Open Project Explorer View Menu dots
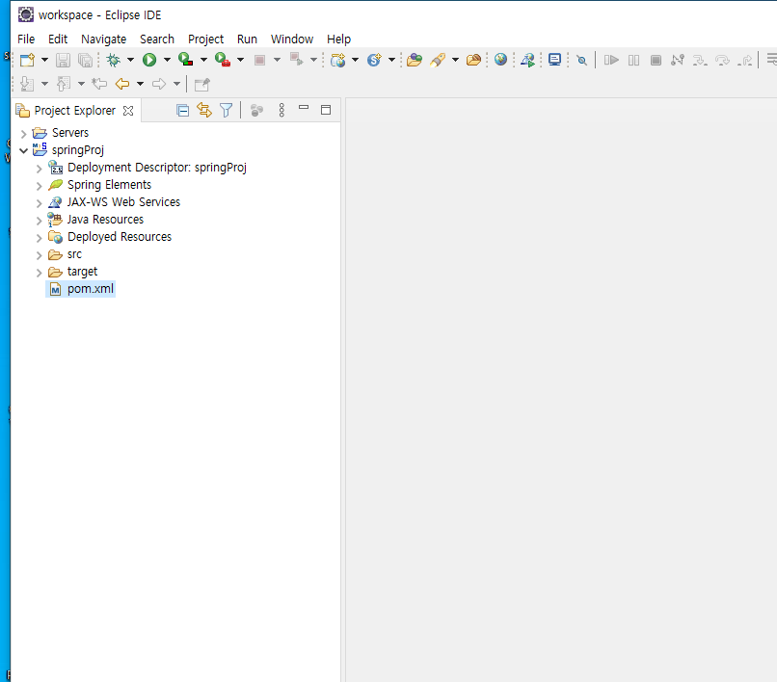The image size is (777, 682). pyautogui.click(x=281, y=110)
